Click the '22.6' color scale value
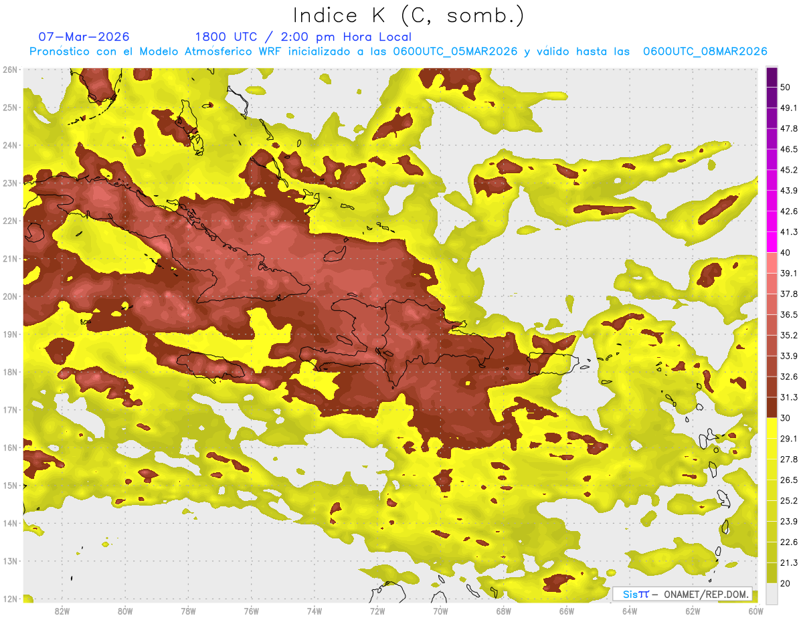The height and width of the screenshot is (620, 803). (x=789, y=542)
